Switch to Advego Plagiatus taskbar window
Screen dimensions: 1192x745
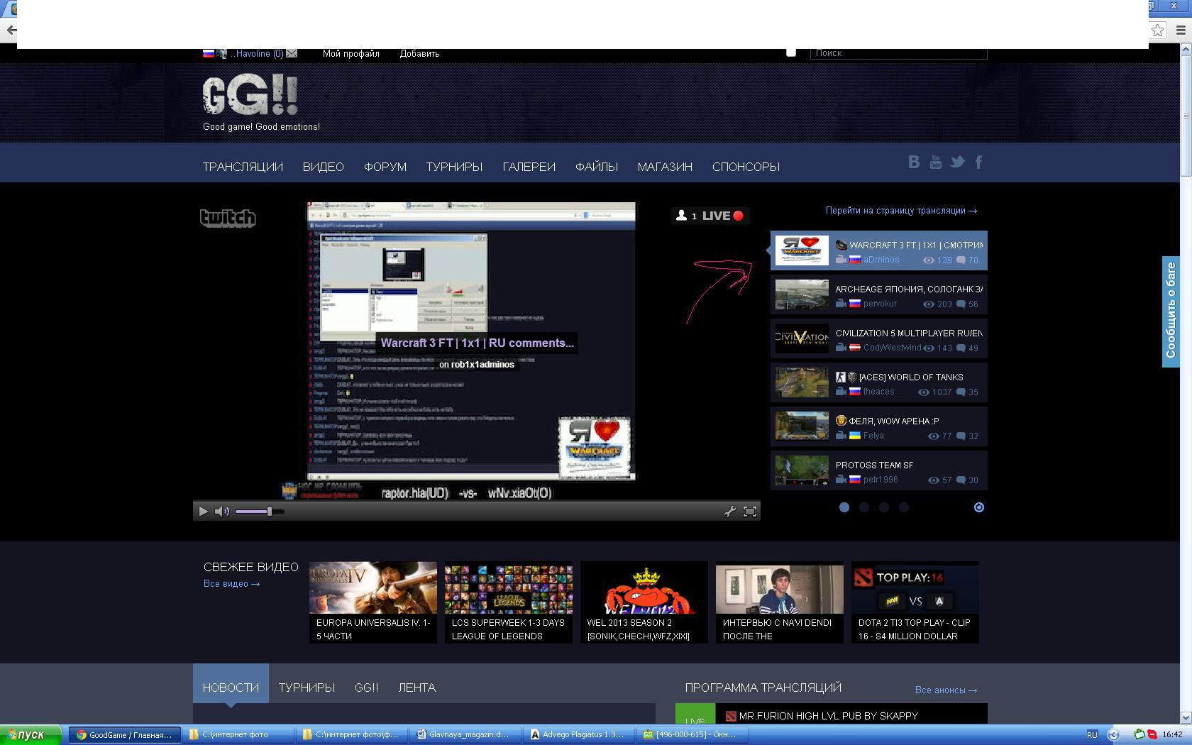578,734
